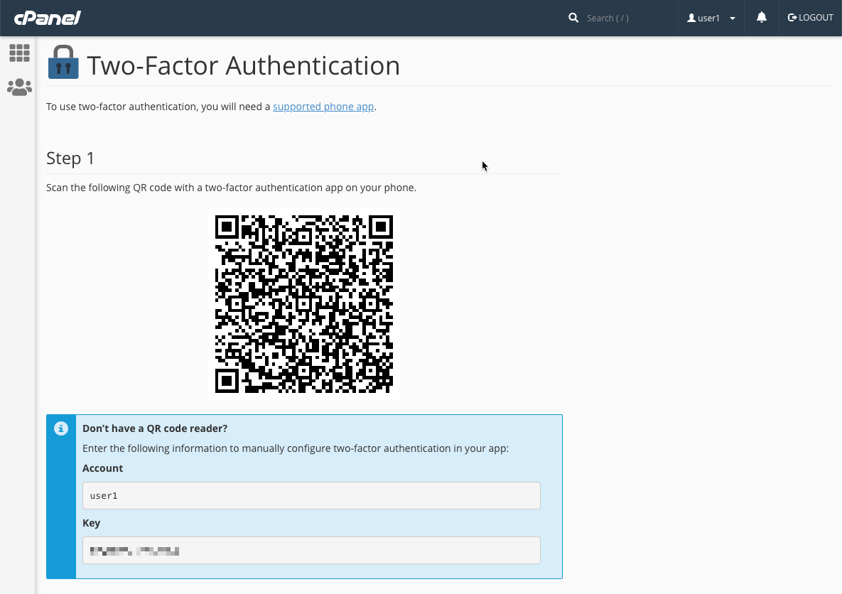
Task: Click the info icon on the blue notice
Action: [60, 428]
